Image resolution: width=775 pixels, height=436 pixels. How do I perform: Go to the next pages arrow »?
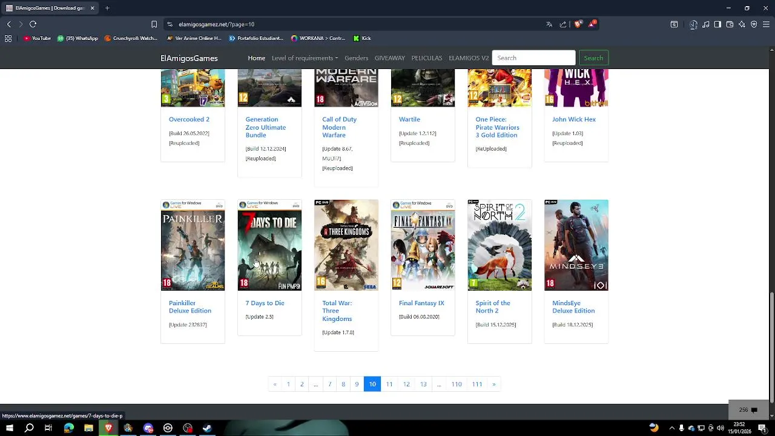coord(494,384)
